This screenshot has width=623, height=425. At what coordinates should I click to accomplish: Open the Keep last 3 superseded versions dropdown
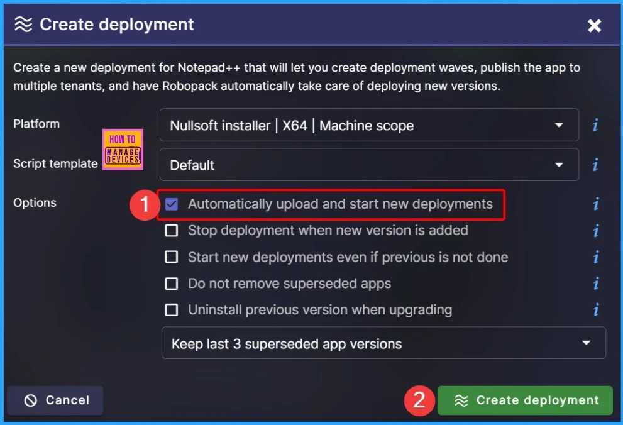[383, 343]
